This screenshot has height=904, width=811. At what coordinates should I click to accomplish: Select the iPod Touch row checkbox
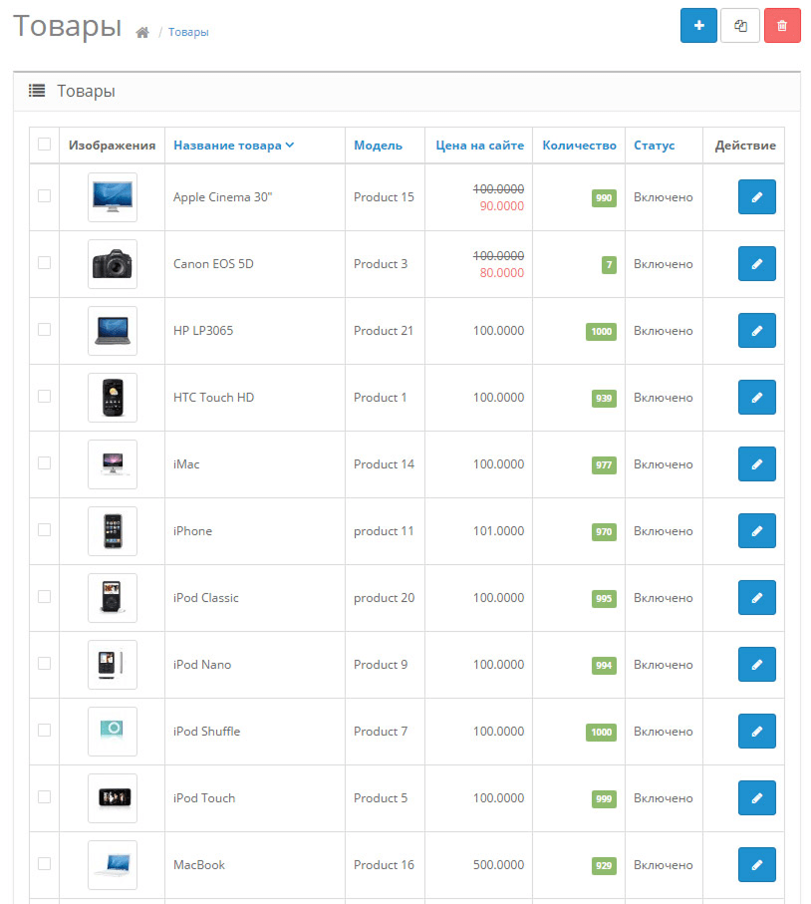click(45, 797)
